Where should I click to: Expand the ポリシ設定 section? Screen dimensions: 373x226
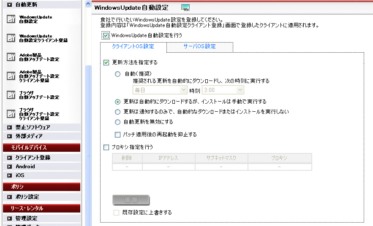tap(10, 197)
